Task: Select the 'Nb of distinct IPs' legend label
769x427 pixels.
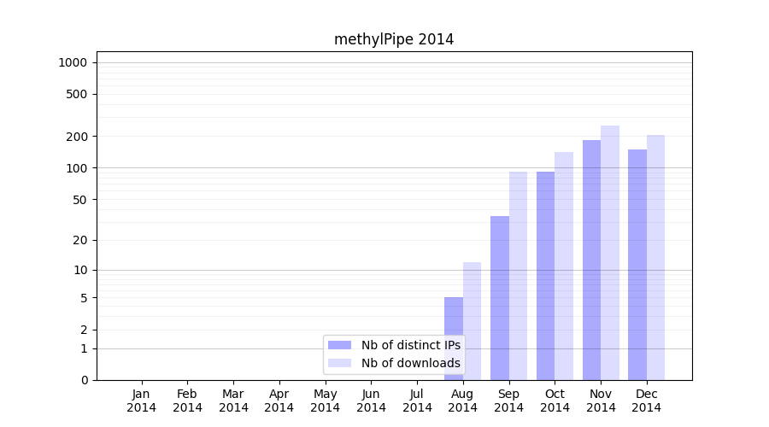Action: [410, 345]
